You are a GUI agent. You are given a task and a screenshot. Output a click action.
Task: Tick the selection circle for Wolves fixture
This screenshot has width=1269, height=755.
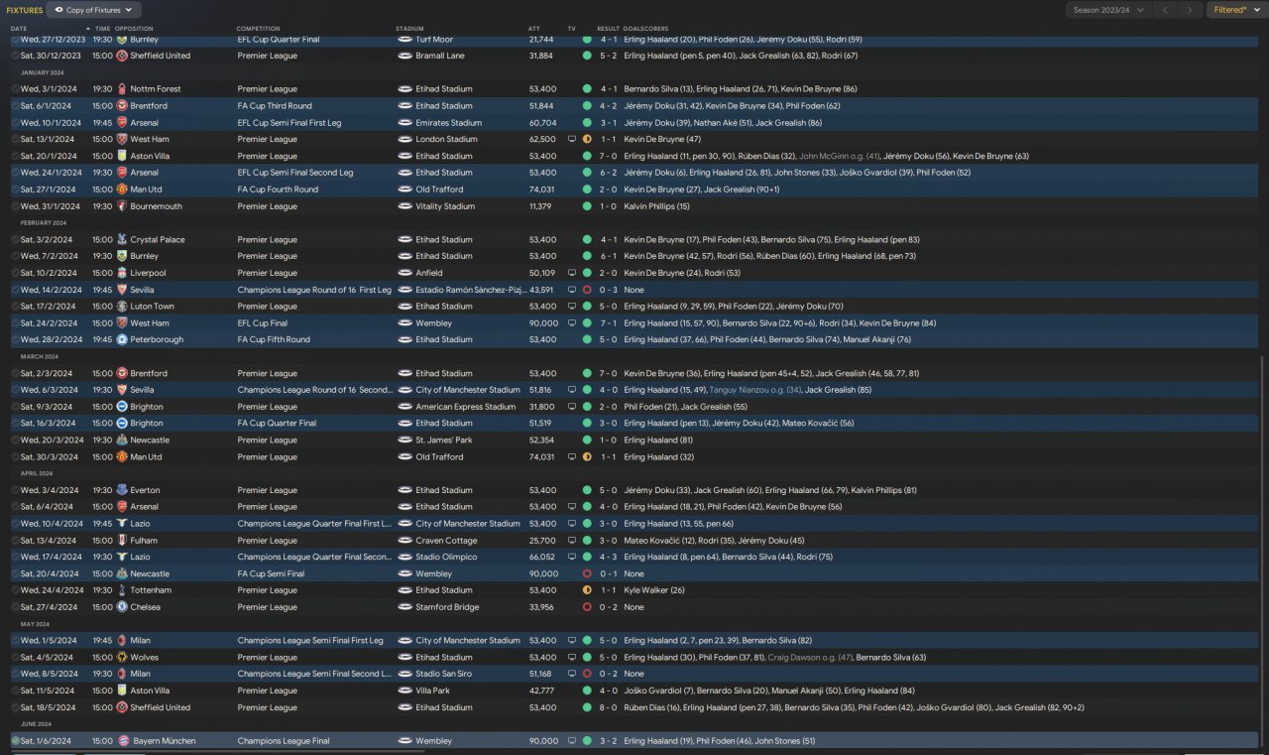15,658
